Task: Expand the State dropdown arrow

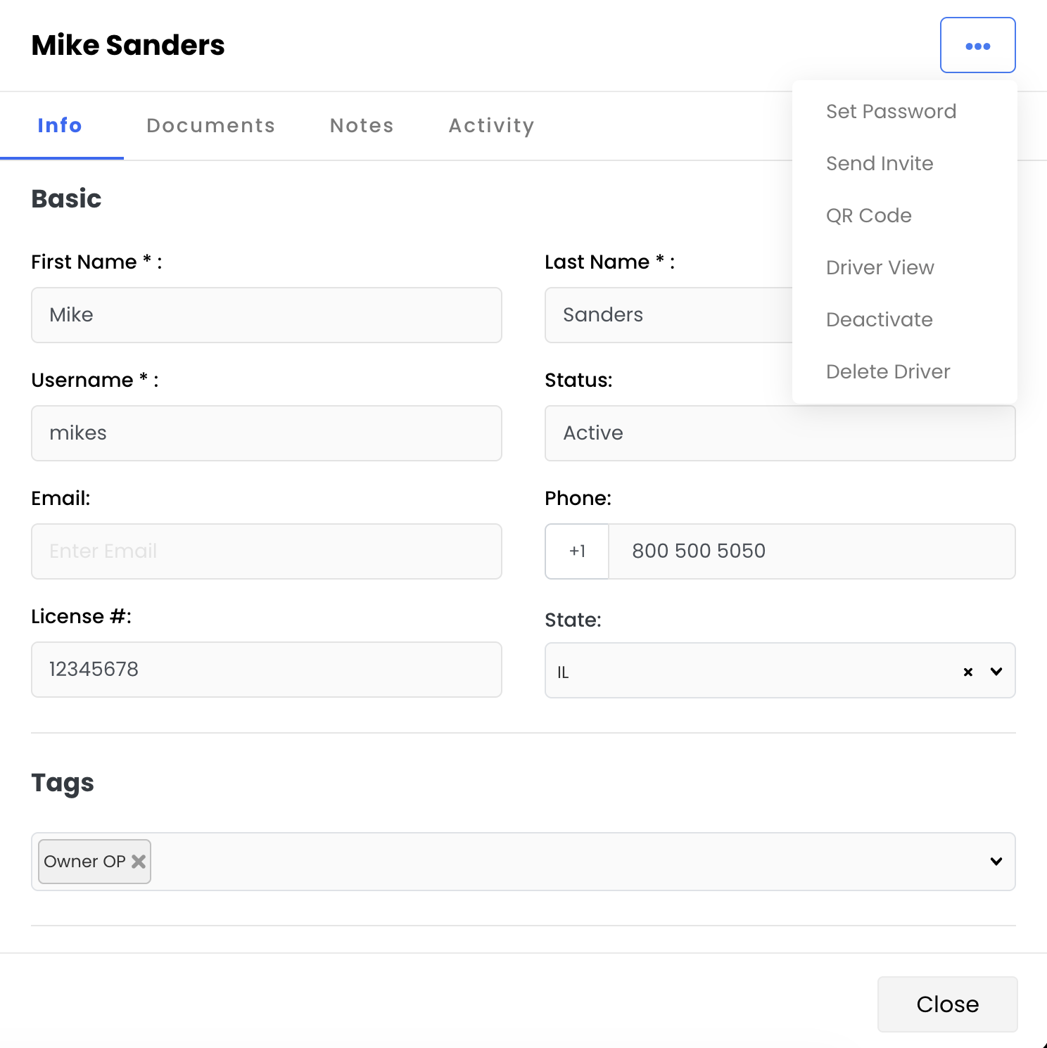Action: click(996, 672)
